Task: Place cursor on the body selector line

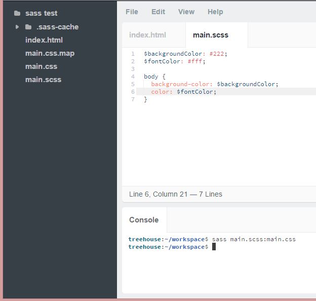Action: [x=151, y=77]
